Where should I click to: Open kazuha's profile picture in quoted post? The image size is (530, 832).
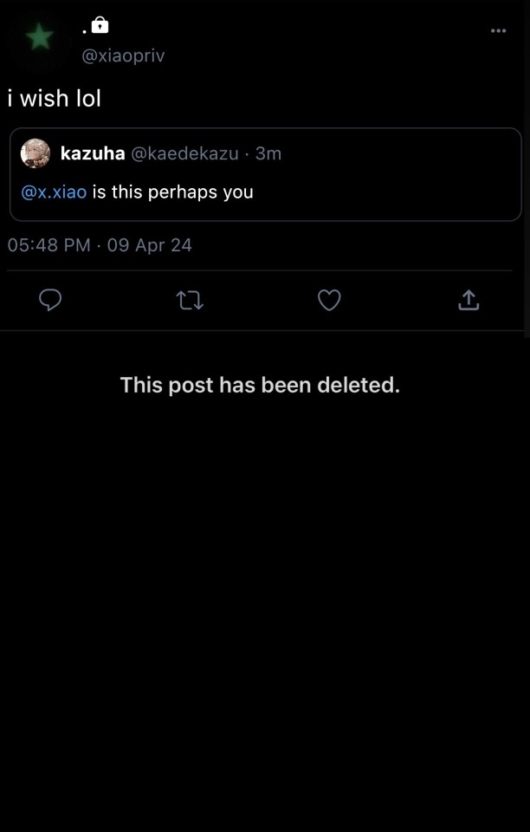[36, 153]
